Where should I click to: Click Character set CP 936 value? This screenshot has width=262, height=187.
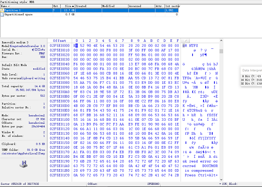click(x=41, y=119)
